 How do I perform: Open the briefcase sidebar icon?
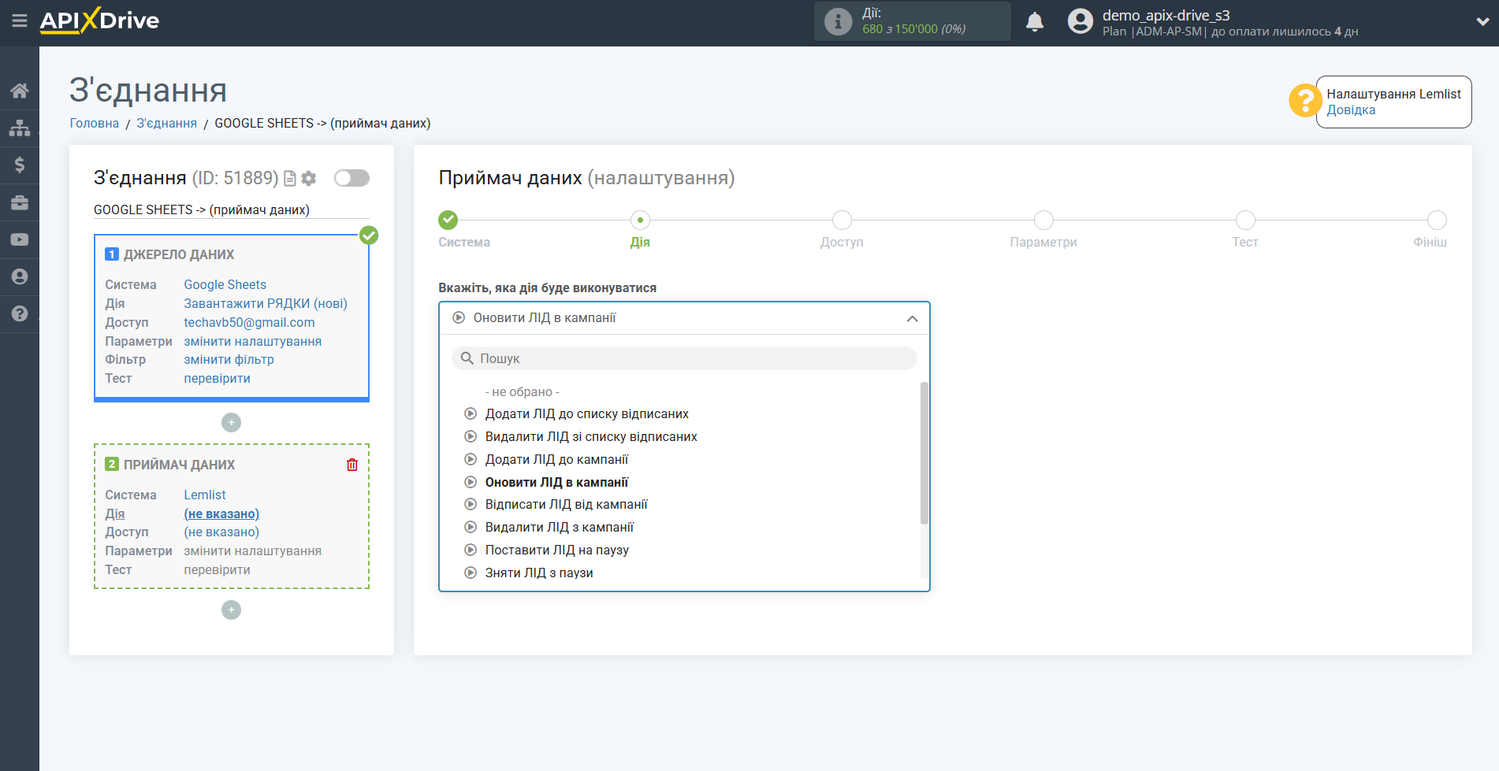(20, 202)
